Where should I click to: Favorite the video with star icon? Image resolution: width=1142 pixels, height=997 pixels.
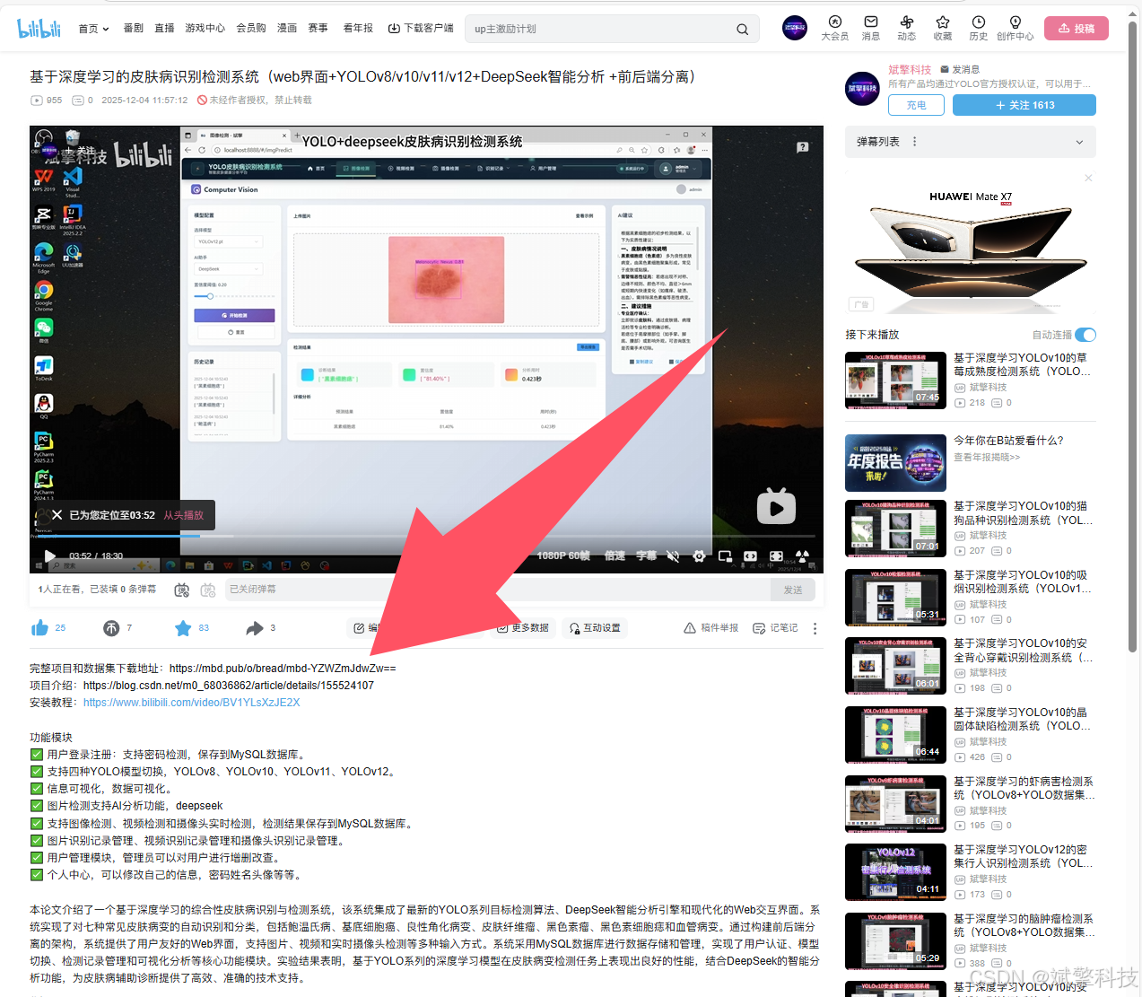[183, 628]
